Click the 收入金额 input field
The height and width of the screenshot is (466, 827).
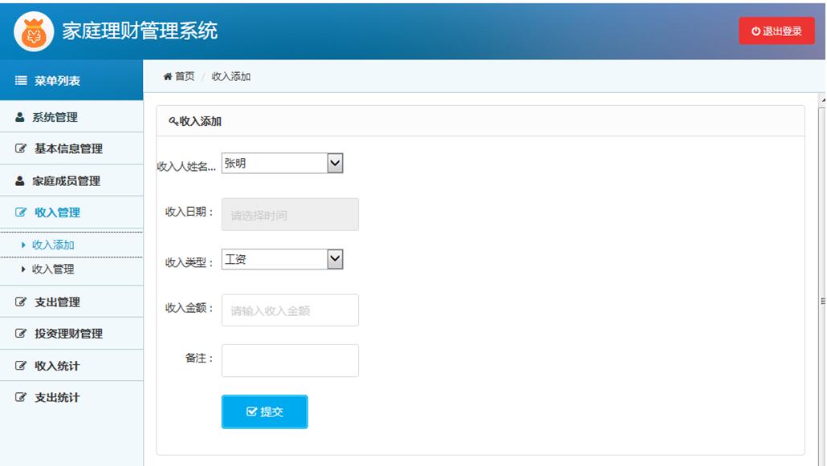pos(290,310)
